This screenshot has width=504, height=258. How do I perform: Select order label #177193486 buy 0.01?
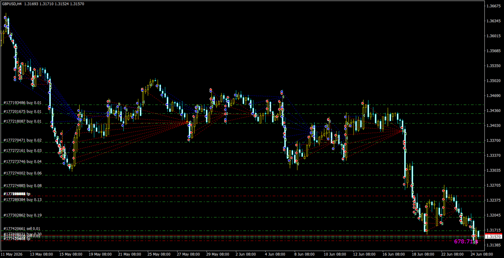pos(22,103)
